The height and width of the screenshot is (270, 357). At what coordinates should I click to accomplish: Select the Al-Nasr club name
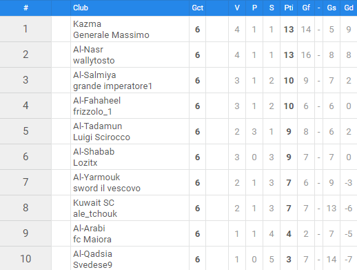pyautogui.click(x=88, y=50)
